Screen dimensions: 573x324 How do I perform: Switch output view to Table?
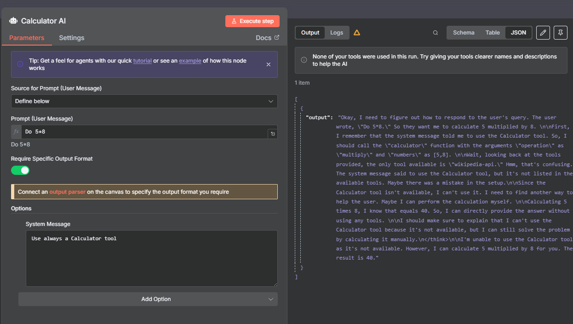pos(493,33)
